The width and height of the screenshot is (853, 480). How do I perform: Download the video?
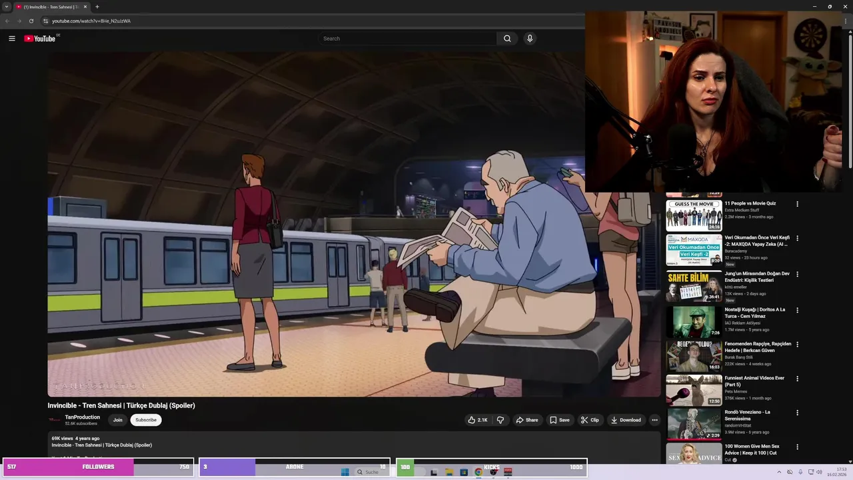(x=626, y=420)
